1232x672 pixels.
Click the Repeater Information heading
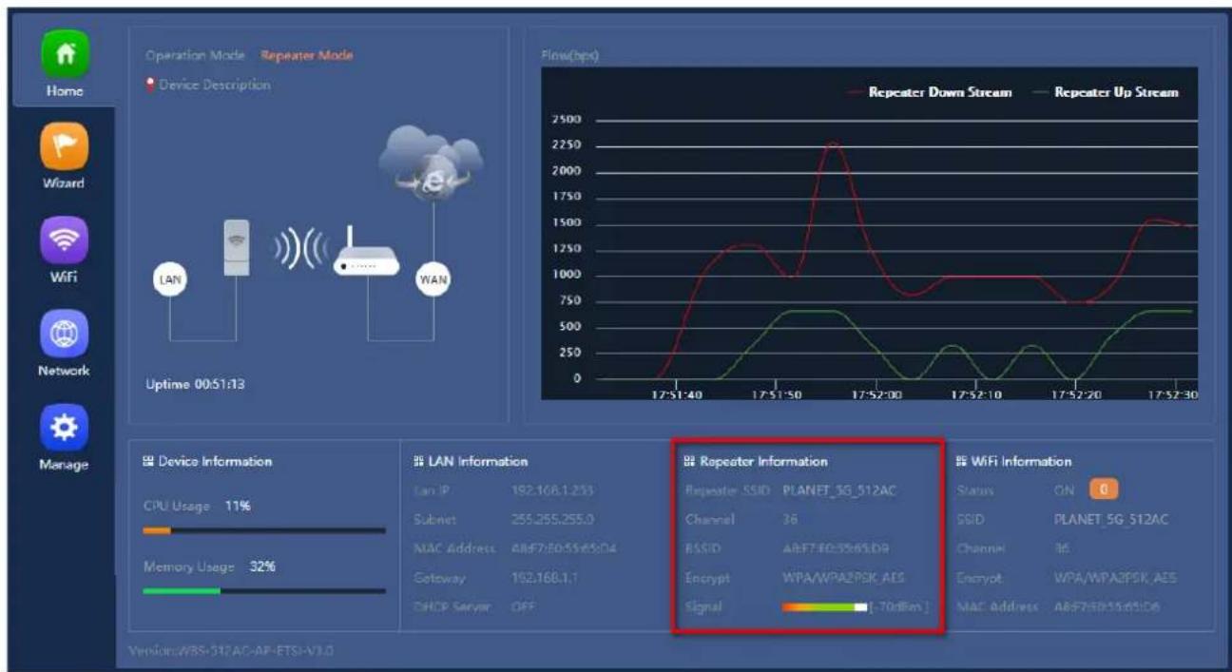[763, 462]
